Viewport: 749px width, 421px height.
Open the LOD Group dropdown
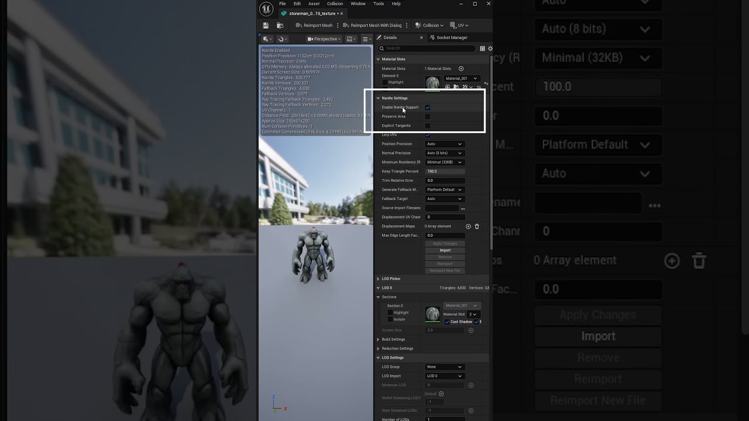445,367
